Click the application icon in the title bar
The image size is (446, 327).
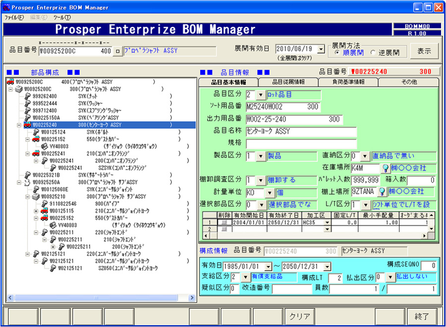pos(6,7)
